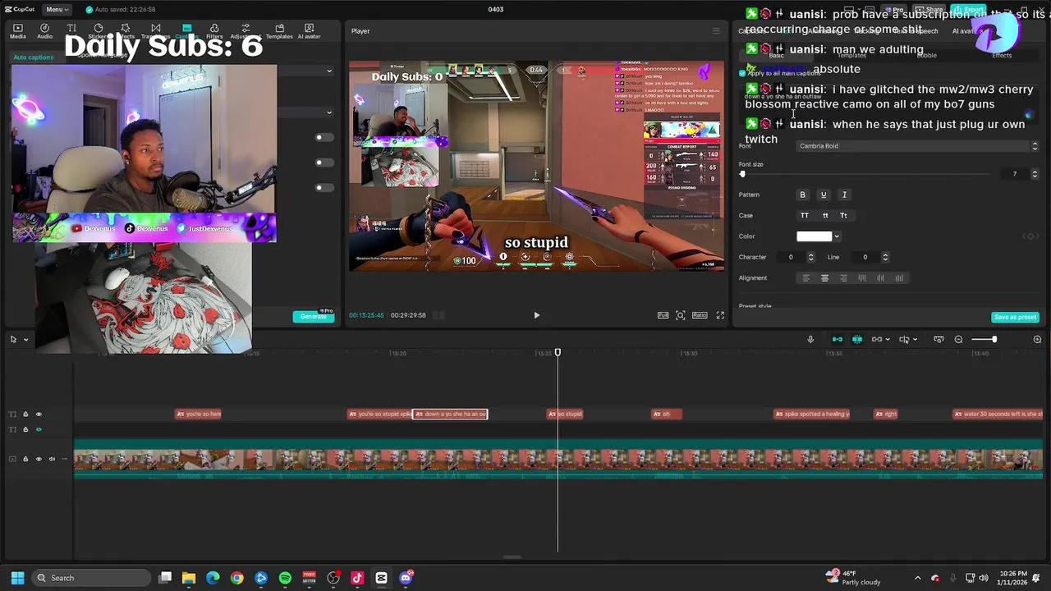Select the 'spike spotted a healing' caption clip
Viewport: 1051px width, 591px height.
(x=812, y=414)
